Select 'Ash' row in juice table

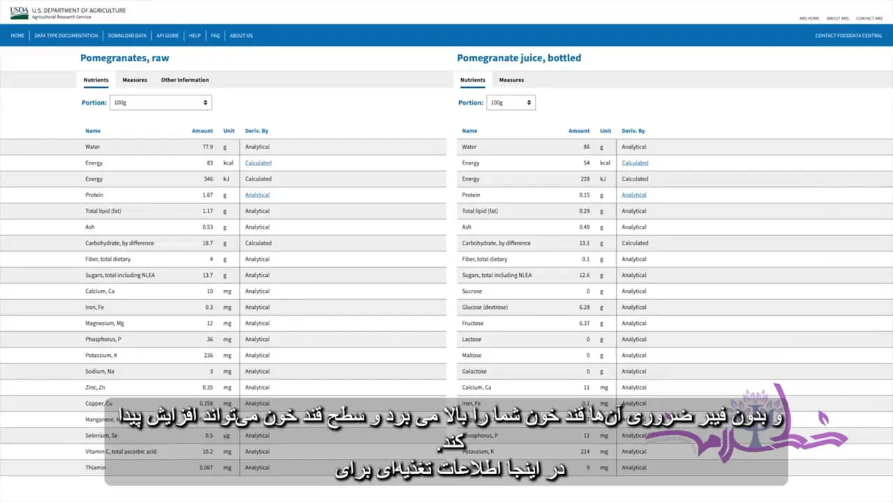pos(675,227)
